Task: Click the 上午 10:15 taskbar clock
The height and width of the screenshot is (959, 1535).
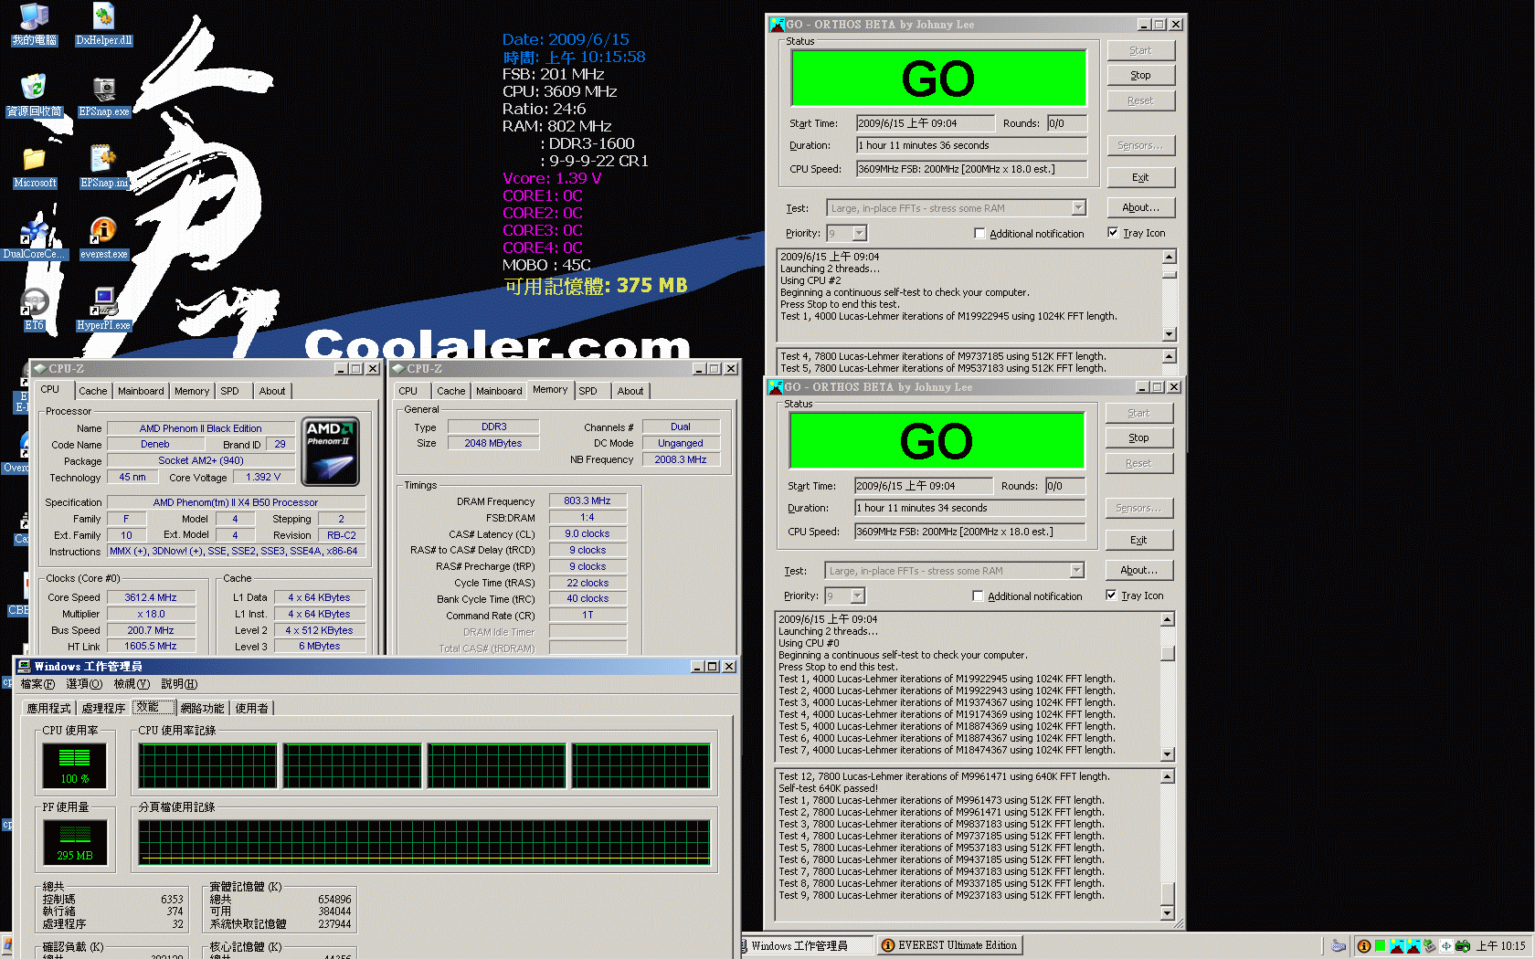Action: pyautogui.click(x=1500, y=946)
